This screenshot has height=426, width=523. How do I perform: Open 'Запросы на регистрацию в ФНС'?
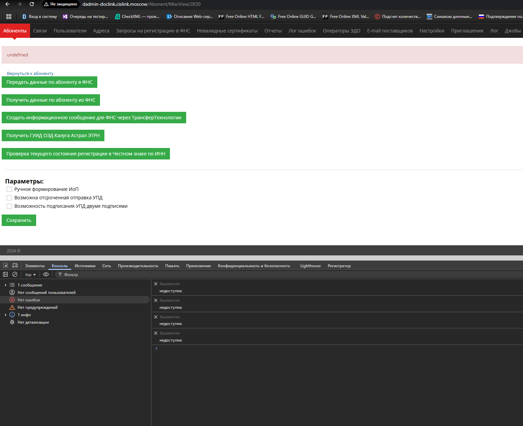(x=153, y=31)
